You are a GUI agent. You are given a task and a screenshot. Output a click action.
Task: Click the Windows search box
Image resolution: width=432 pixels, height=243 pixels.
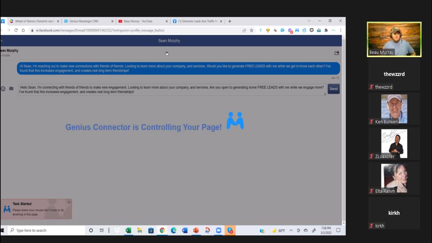47,231
